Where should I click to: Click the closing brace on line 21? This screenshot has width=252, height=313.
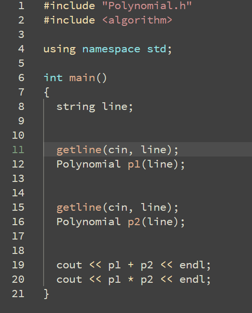pyautogui.click(x=47, y=294)
